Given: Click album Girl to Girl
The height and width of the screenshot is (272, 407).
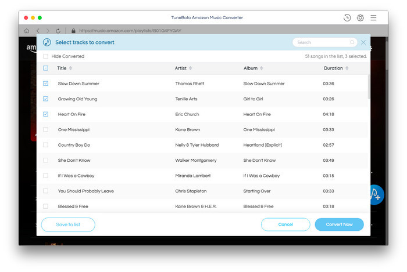Looking at the screenshot, I should tap(253, 99).
